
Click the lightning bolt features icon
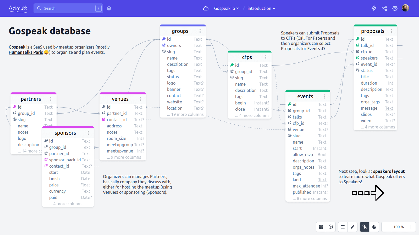[x=374, y=8]
